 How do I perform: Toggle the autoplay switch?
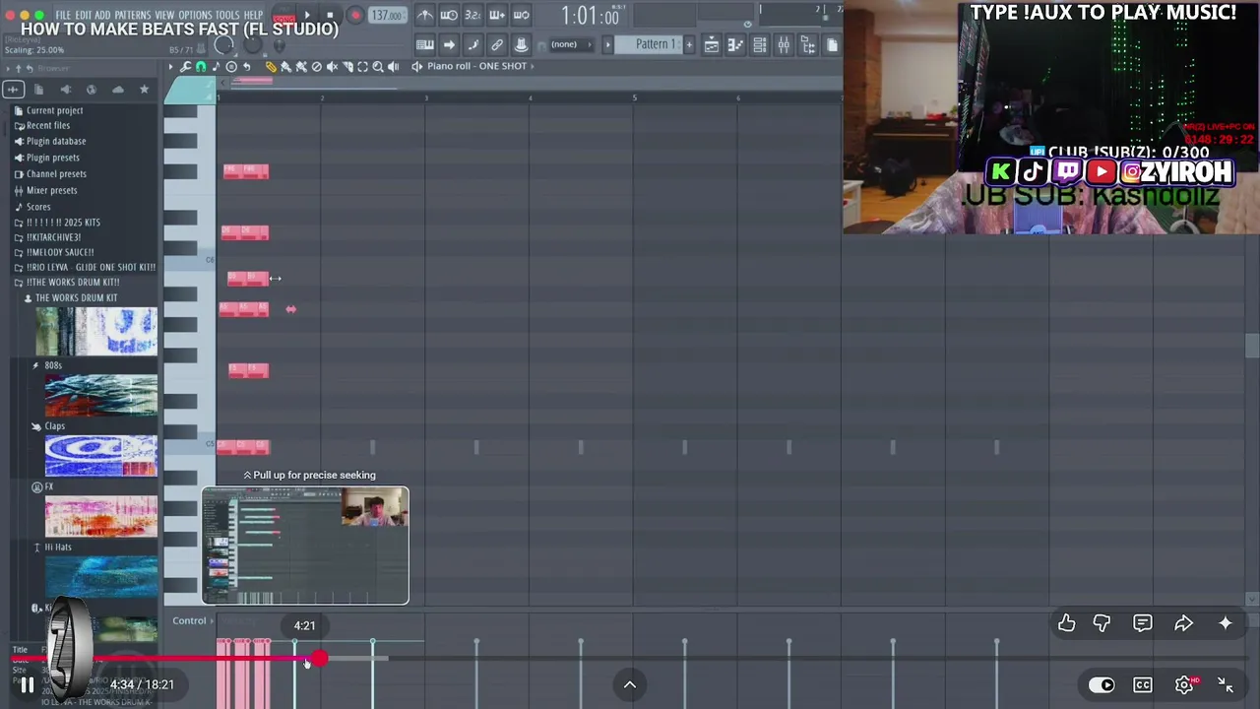point(1102,685)
